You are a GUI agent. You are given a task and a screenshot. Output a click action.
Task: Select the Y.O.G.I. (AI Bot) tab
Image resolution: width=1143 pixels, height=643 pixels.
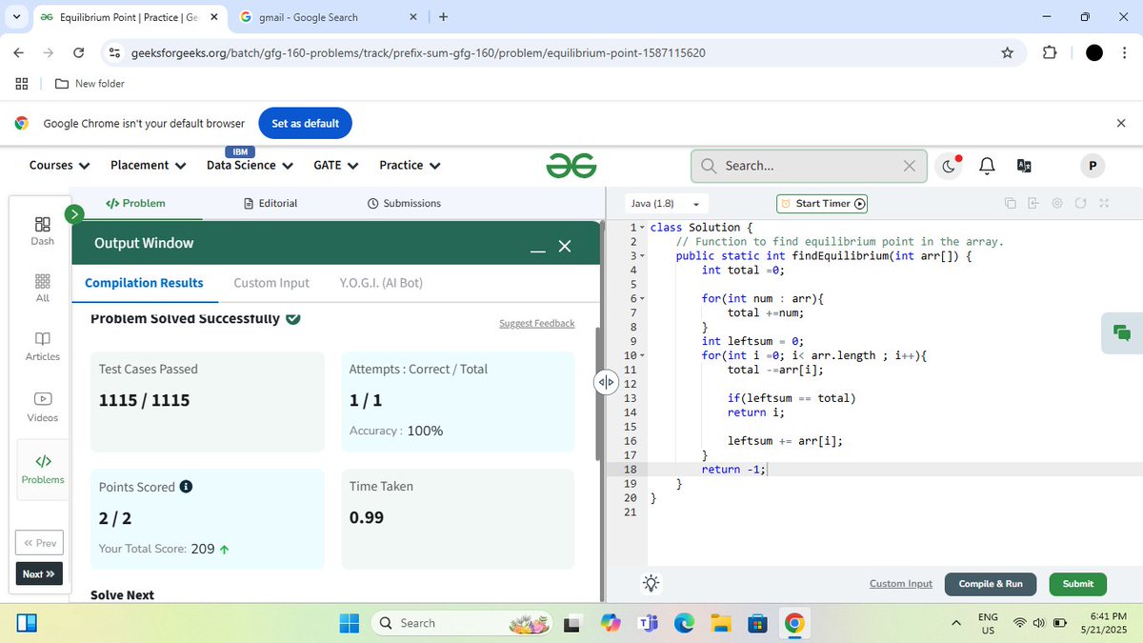(381, 283)
